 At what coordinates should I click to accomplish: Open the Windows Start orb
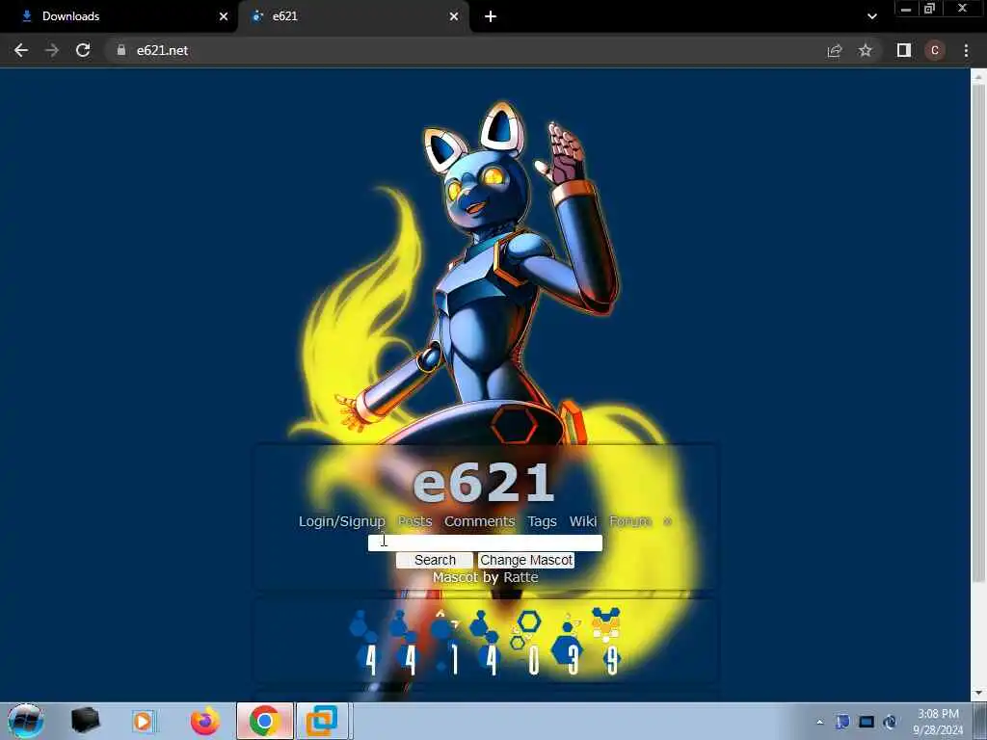[25, 721]
